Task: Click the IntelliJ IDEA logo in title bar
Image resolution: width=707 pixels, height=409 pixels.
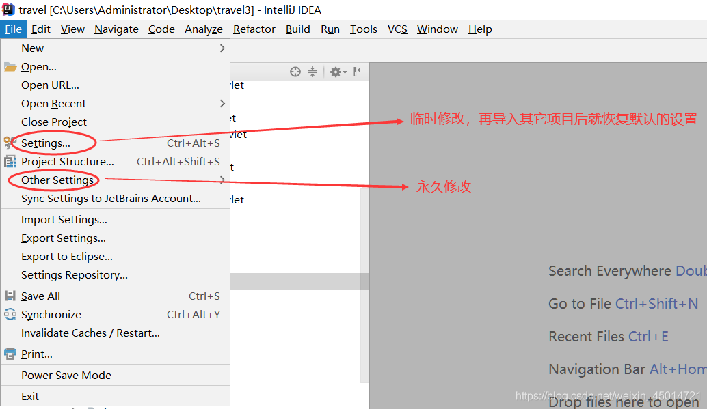Action: coord(8,9)
